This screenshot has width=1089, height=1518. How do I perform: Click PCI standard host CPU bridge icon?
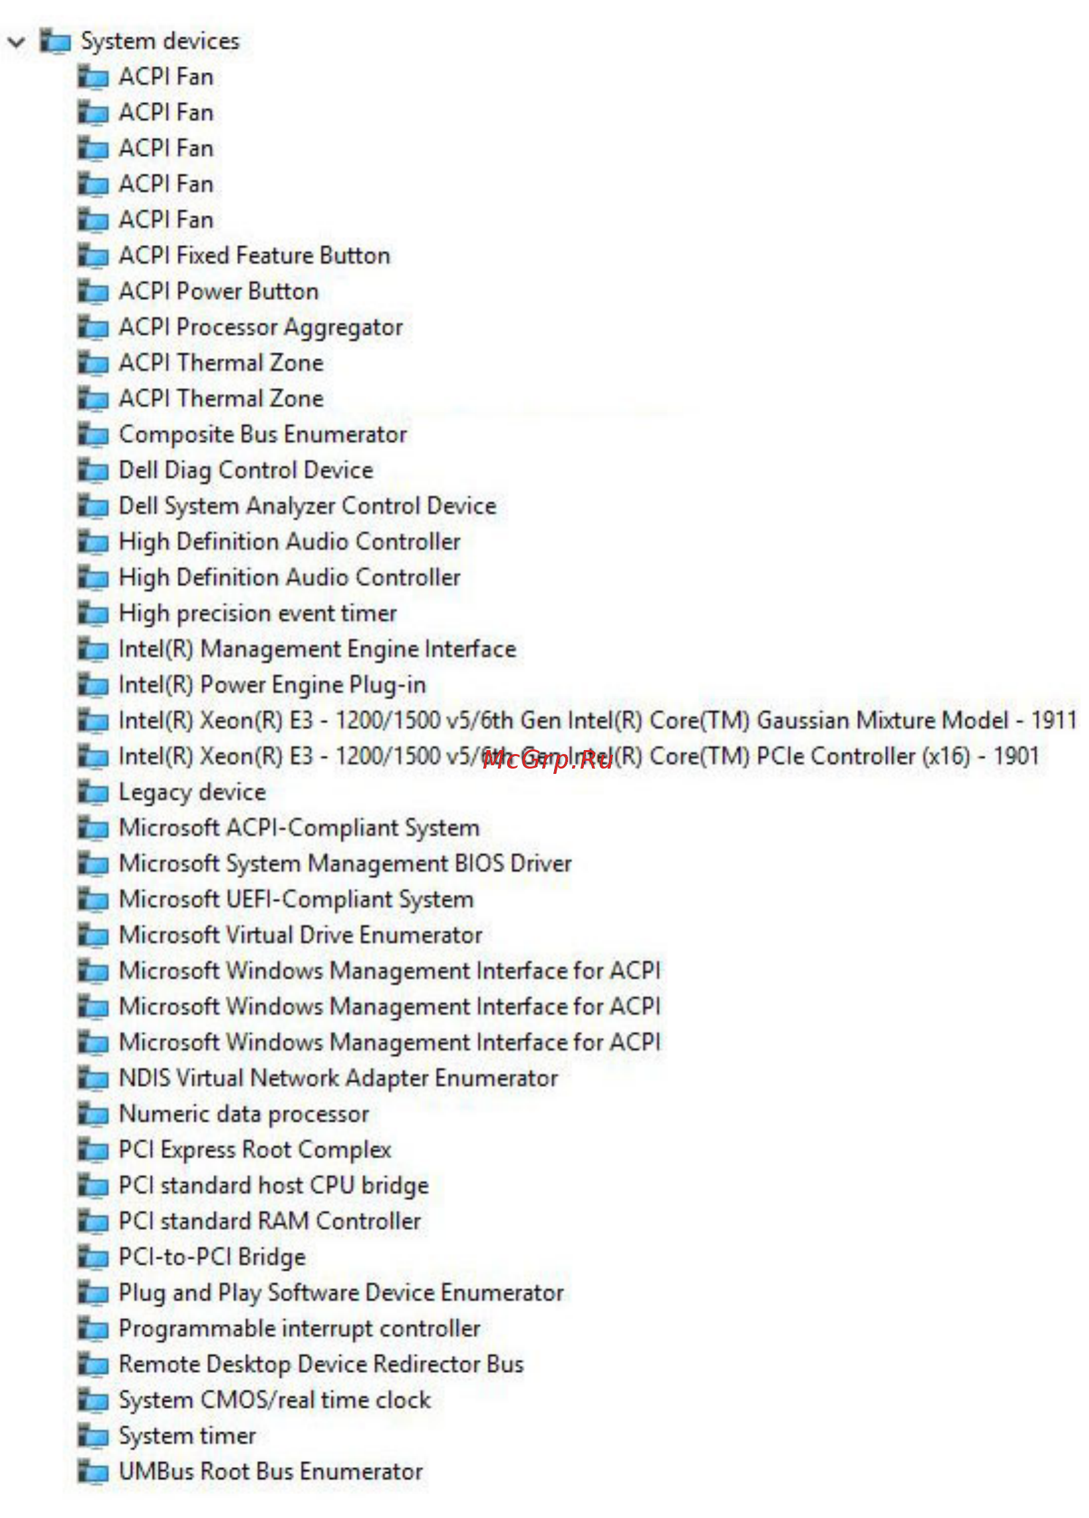[x=93, y=1185]
